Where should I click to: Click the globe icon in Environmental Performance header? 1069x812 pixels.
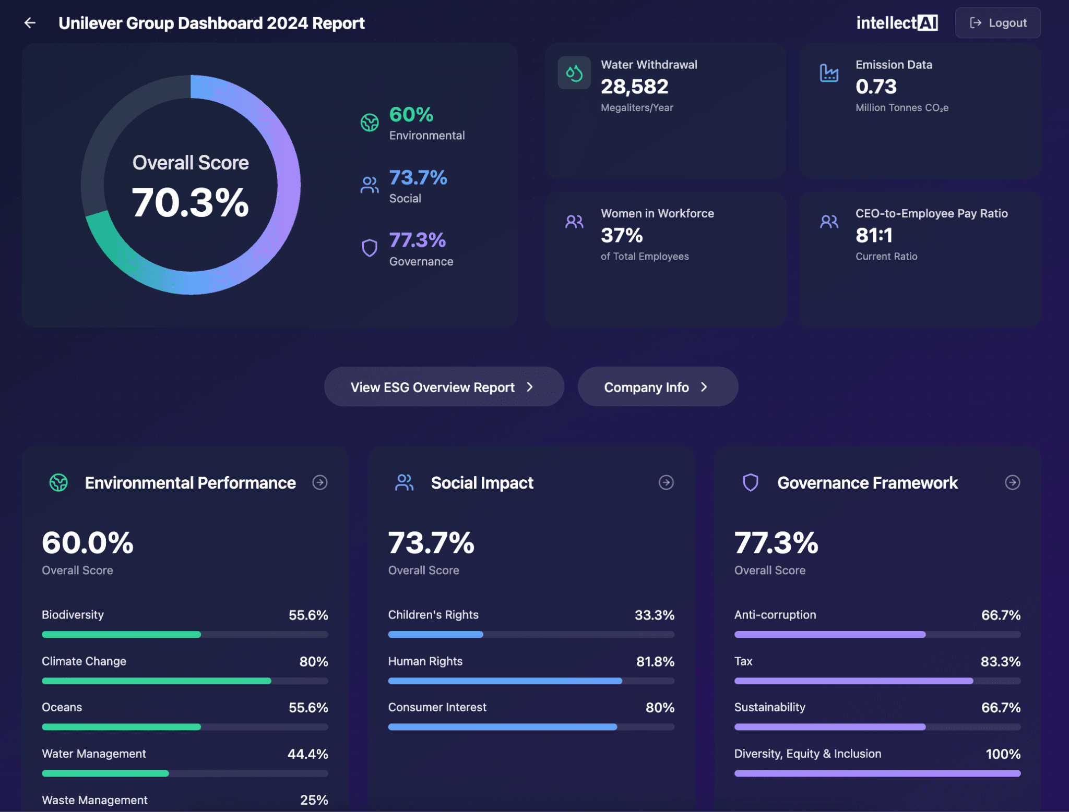click(58, 483)
